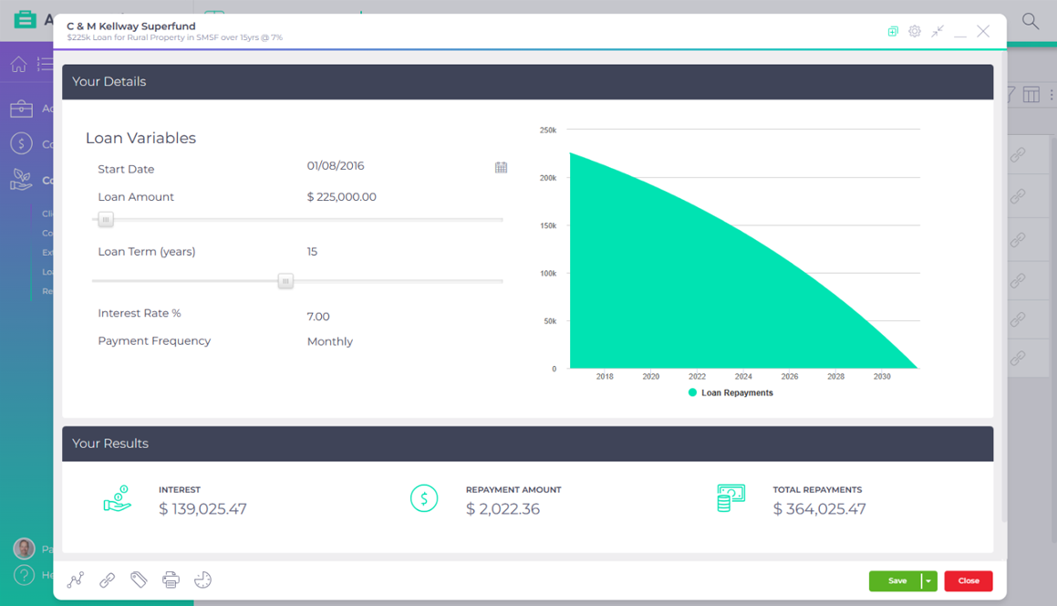Open the print icon at the bottom
1057x606 pixels.
pos(171,580)
